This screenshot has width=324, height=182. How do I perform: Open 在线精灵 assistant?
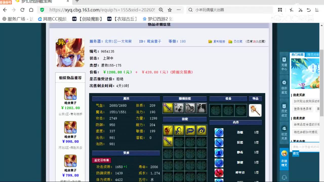point(284,159)
